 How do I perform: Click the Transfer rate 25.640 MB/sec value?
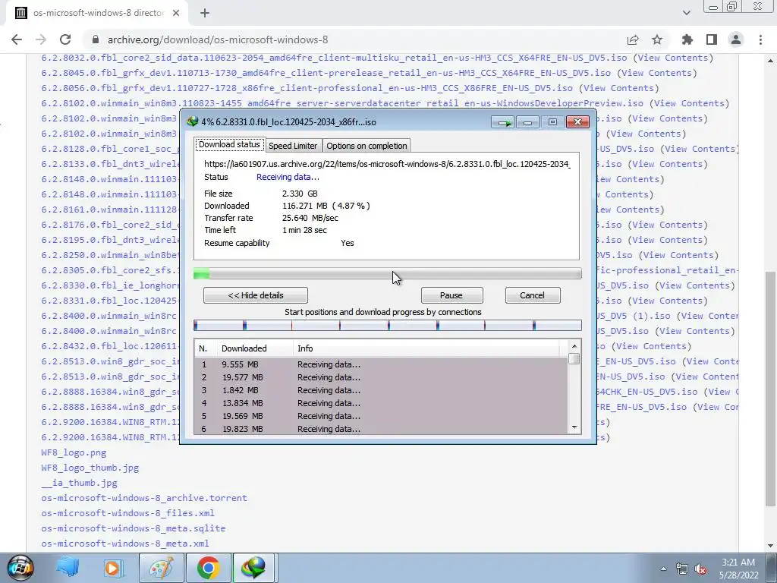[x=310, y=218]
